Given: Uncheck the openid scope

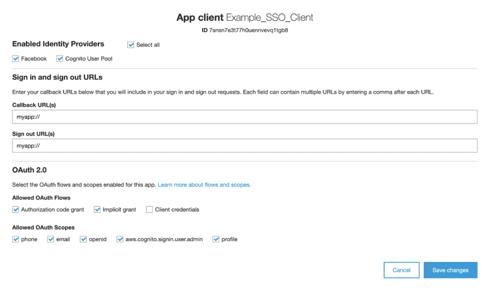Looking at the screenshot, I should 83,239.
